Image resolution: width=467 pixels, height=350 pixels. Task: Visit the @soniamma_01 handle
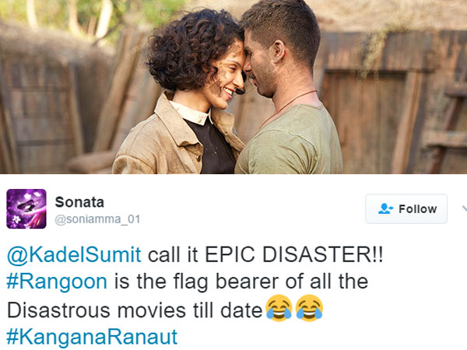[x=97, y=219]
